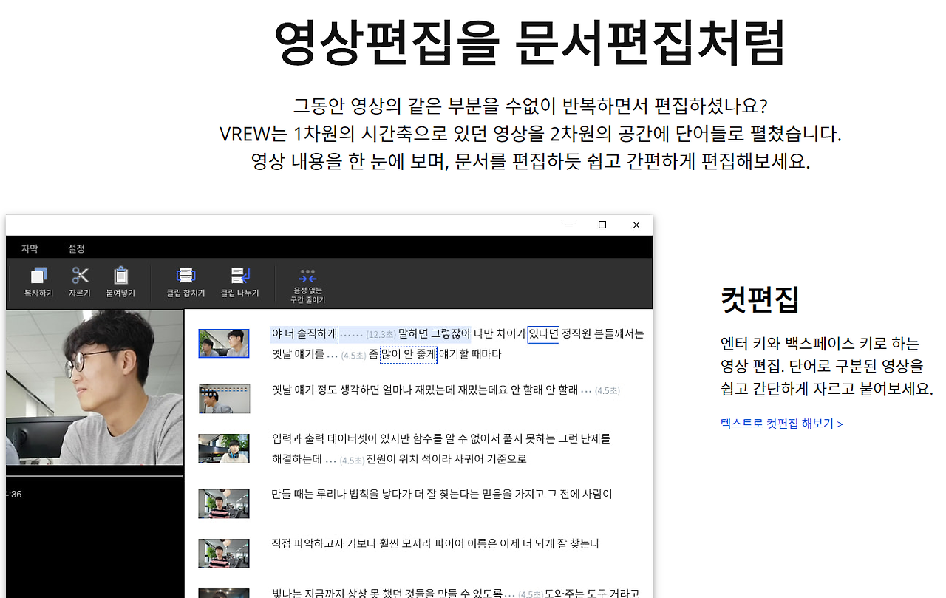946x598 pixels.
Task: Select thumbnail of clip starting '야 너 솔직하게'
Action: tap(224, 344)
